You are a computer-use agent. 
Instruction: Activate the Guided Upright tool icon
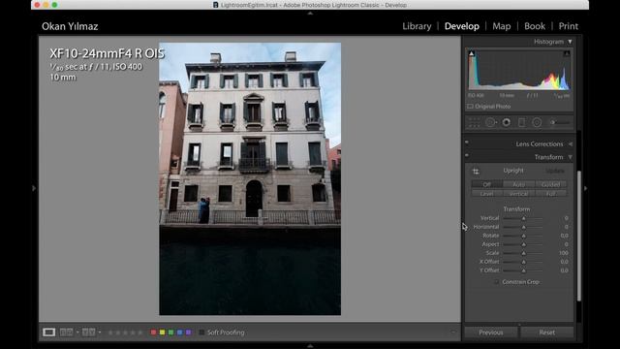point(476,172)
